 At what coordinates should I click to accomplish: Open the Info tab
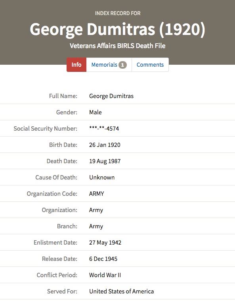pyautogui.click(x=76, y=65)
